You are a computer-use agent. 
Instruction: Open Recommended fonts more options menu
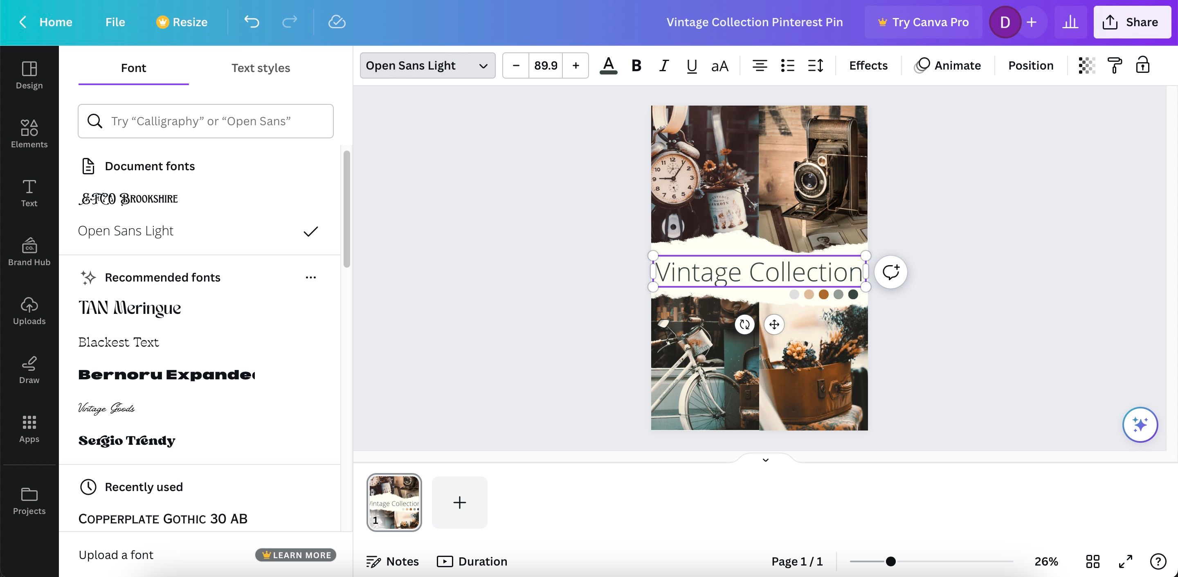click(x=310, y=277)
